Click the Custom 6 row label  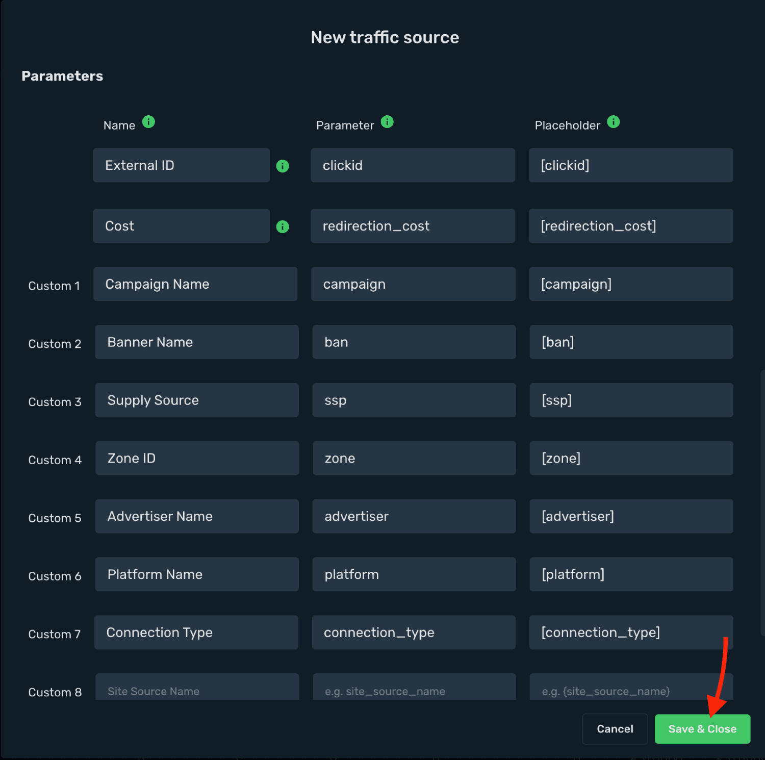(x=55, y=576)
